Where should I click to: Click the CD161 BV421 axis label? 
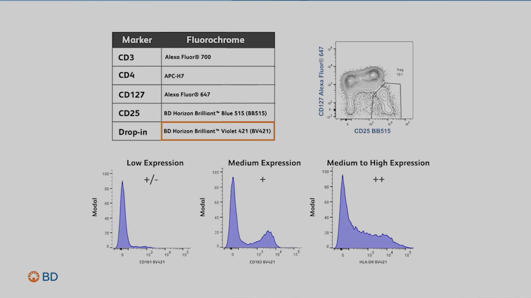click(152, 262)
